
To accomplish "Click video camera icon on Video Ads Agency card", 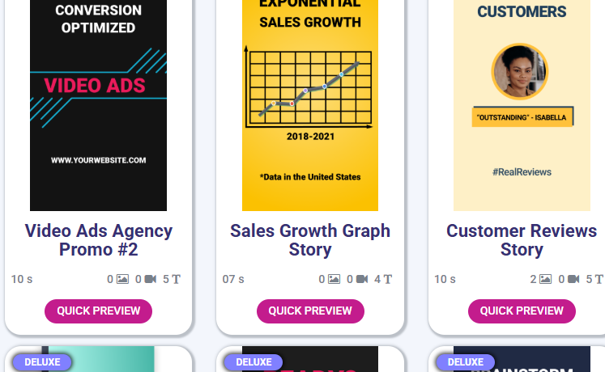I will click(x=149, y=279).
